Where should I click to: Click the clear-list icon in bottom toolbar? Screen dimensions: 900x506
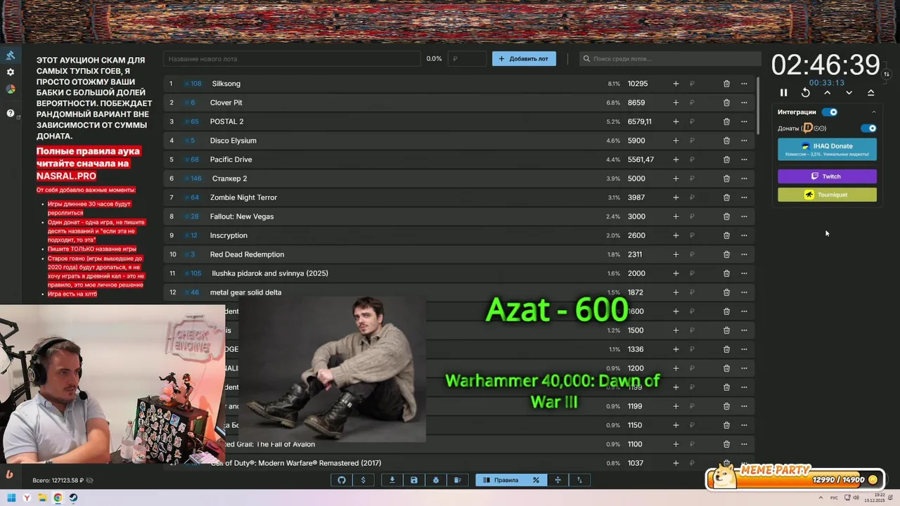(x=458, y=480)
